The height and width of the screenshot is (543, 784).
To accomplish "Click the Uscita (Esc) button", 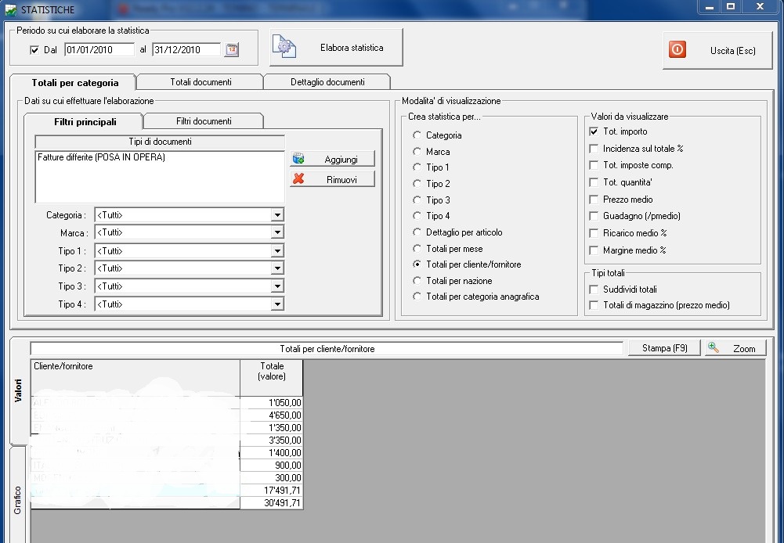I will [717, 50].
